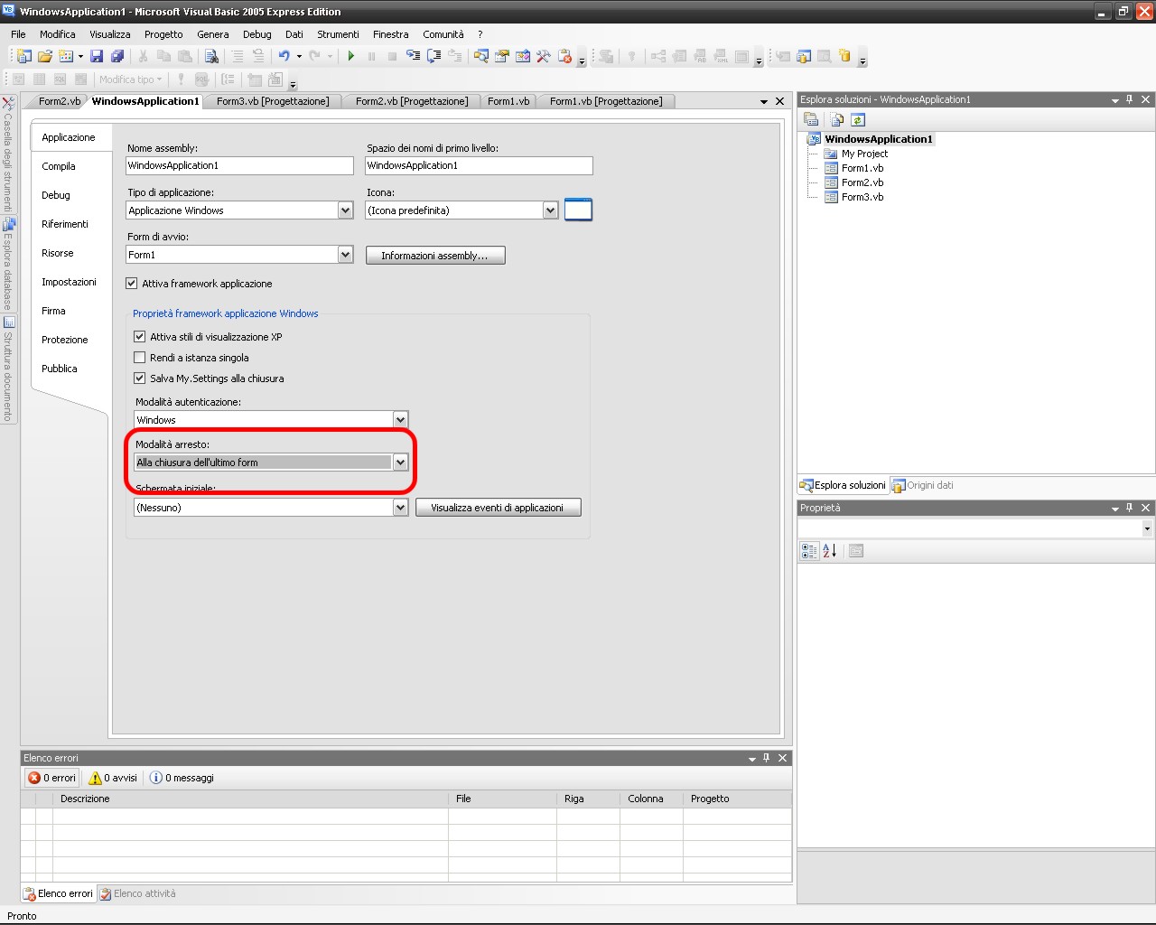Select the Pubblica settings tab
The width and height of the screenshot is (1156, 925).
click(x=60, y=369)
